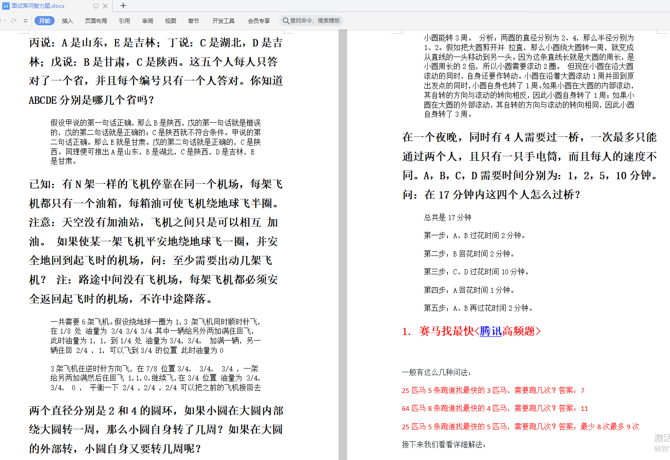Click the line 问：在 17 分钟内这四个人怎么过桥？
This screenshot has height=460, width=670.
[x=491, y=195]
